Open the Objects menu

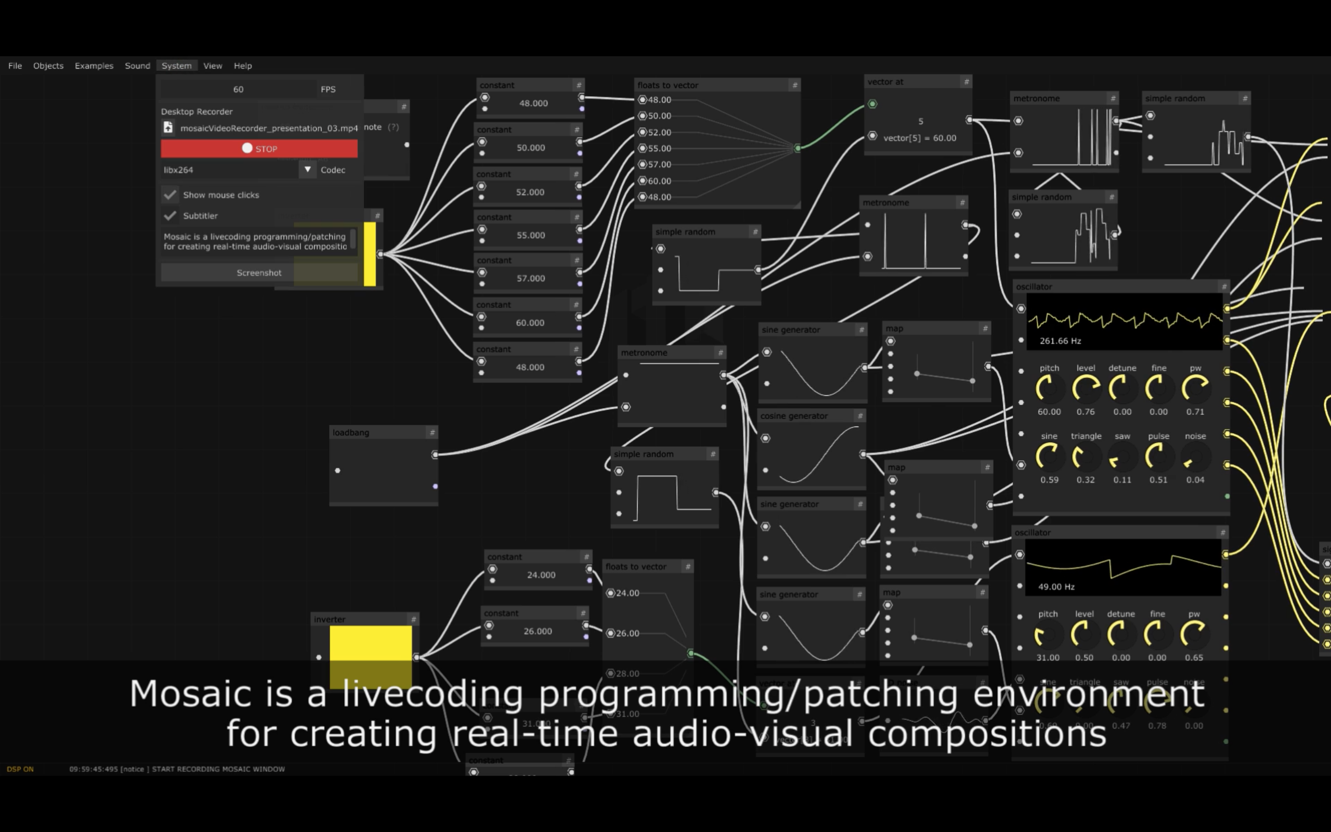[48, 66]
